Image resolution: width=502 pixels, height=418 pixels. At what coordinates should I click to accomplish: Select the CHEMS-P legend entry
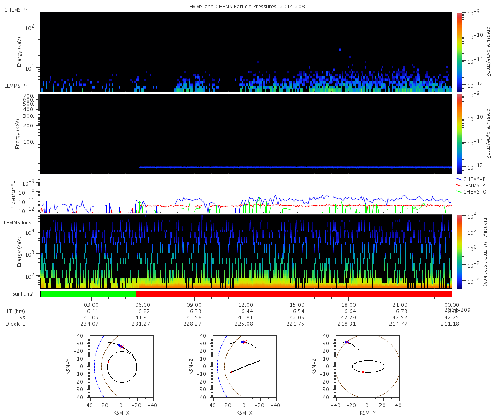[x=473, y=179]
